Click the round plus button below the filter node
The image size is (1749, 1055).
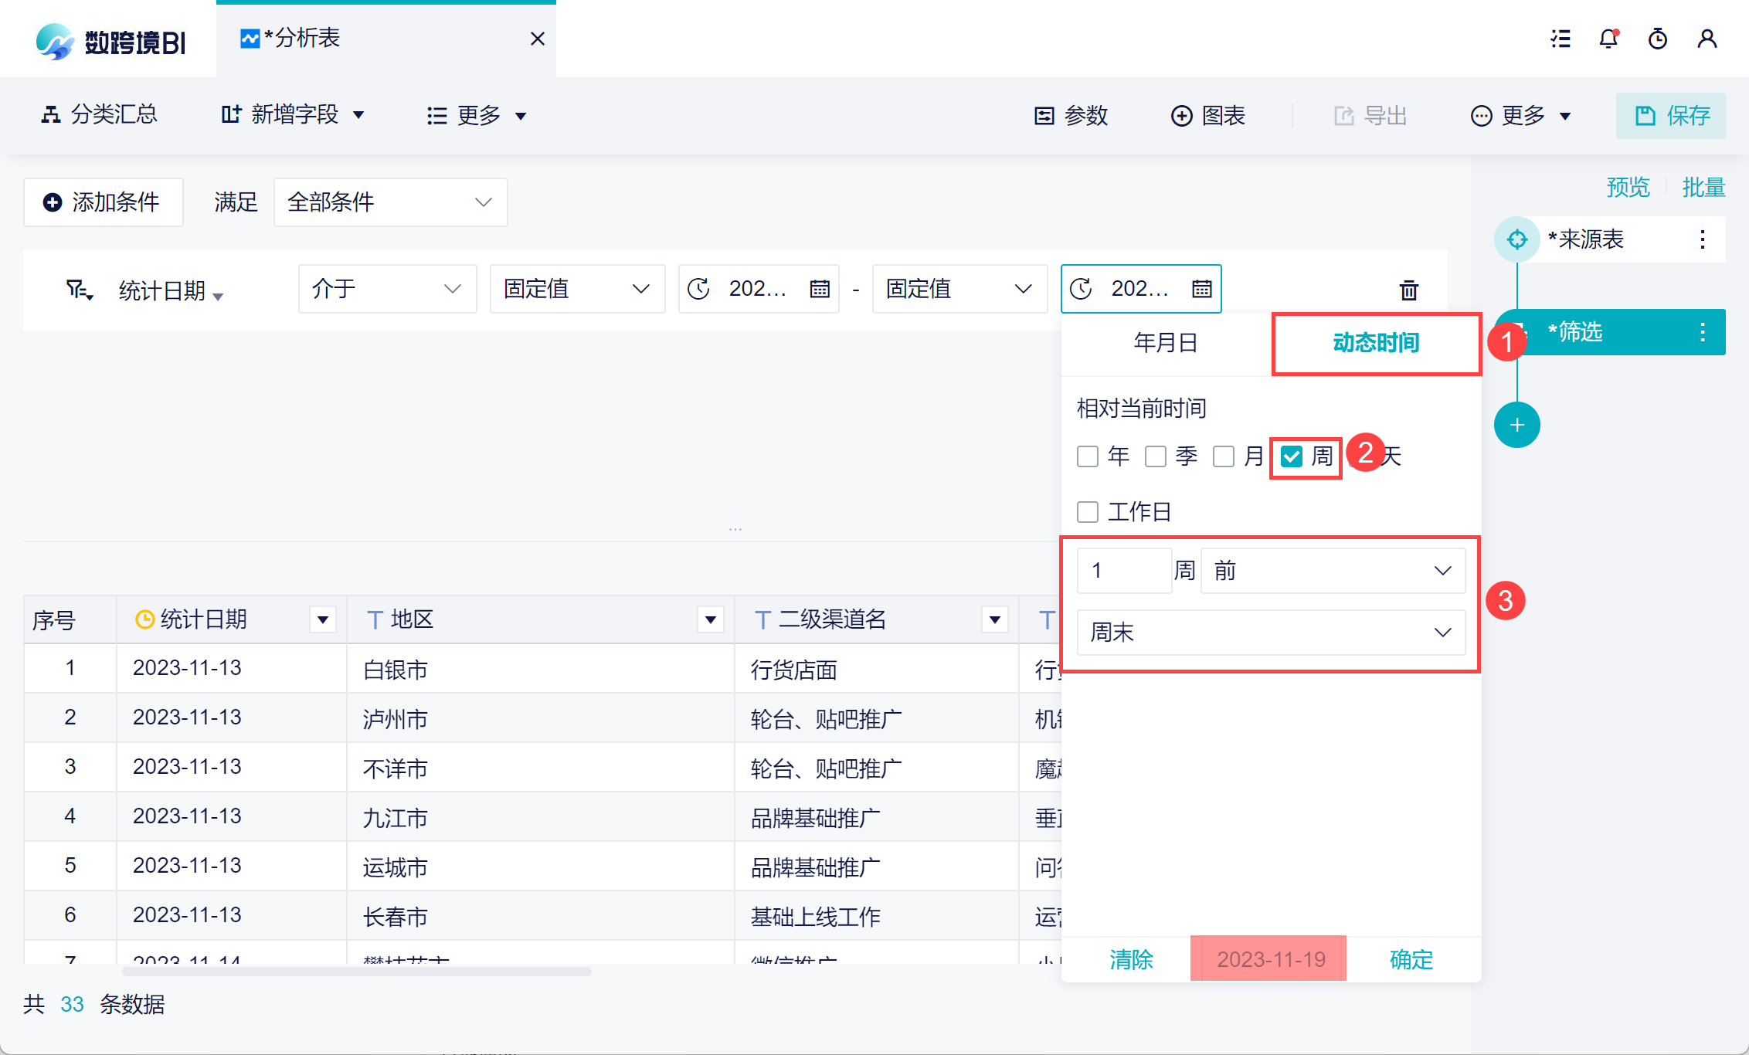pyautogui.click(x=1516, y=425)
